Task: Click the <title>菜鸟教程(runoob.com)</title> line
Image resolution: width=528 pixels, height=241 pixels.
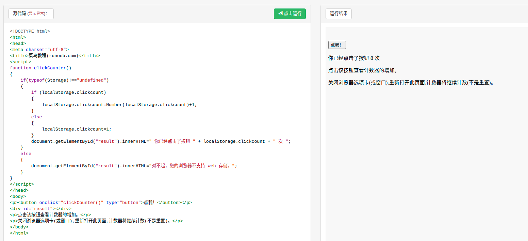Action: coord(55,56)
